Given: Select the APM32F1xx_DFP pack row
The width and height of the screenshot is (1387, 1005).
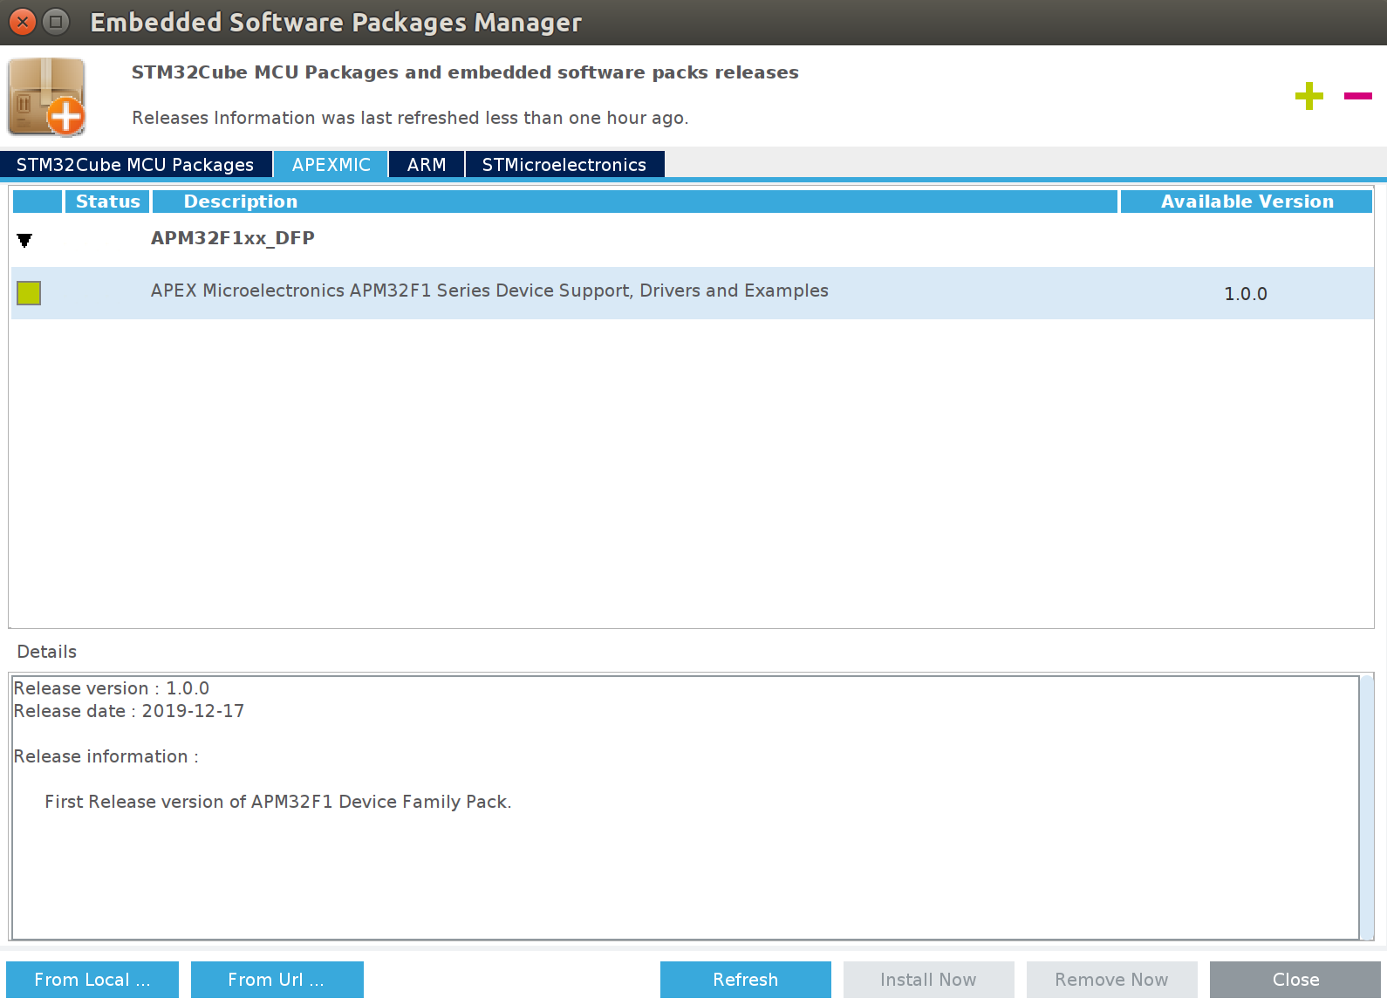Looking at the screenshot, I should tap(693, 239).
